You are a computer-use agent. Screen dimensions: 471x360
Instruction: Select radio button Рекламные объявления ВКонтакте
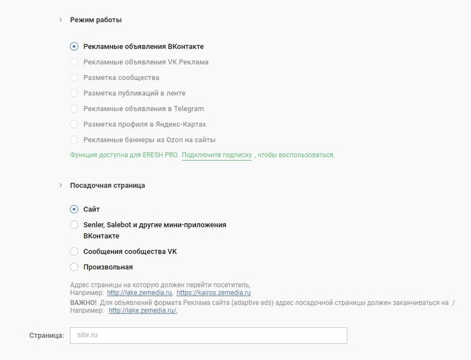[74, 46]
